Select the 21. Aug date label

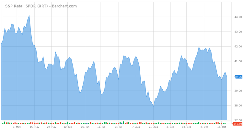pyautogui.click(x=153, y=127)
